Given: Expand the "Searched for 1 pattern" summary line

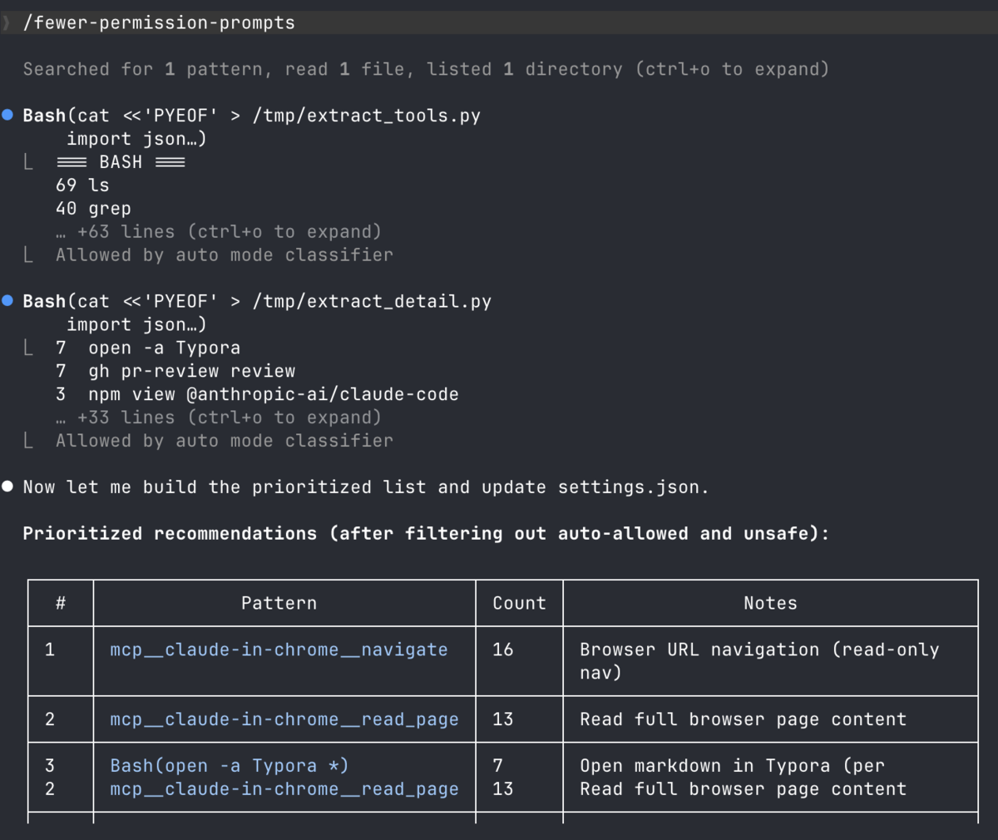Looking at the screenshot, I should (426, 69).
